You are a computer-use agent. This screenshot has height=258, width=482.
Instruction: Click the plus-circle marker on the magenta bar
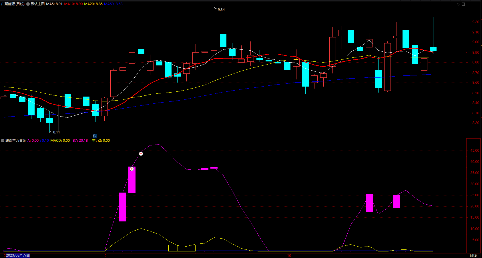(x=132, y=169)
